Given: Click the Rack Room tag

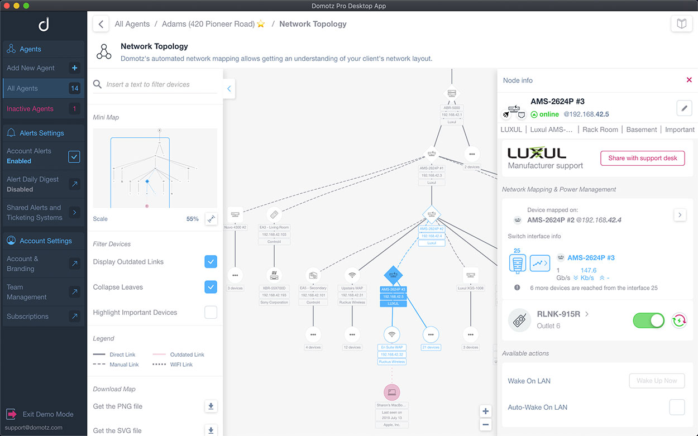Looking at the screenshot, I should (600, 130).
